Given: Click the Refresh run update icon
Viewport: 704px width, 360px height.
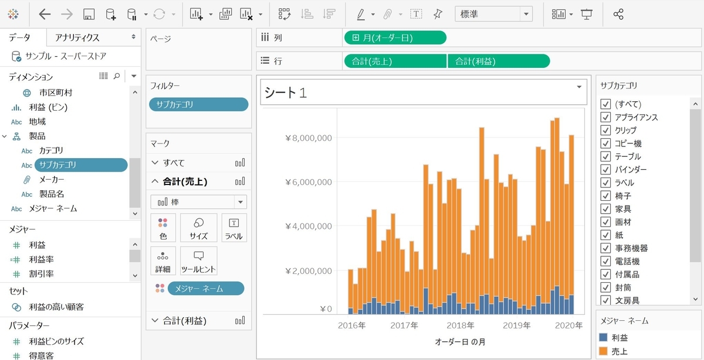Looking at the screenshot, I should (159, 14).
